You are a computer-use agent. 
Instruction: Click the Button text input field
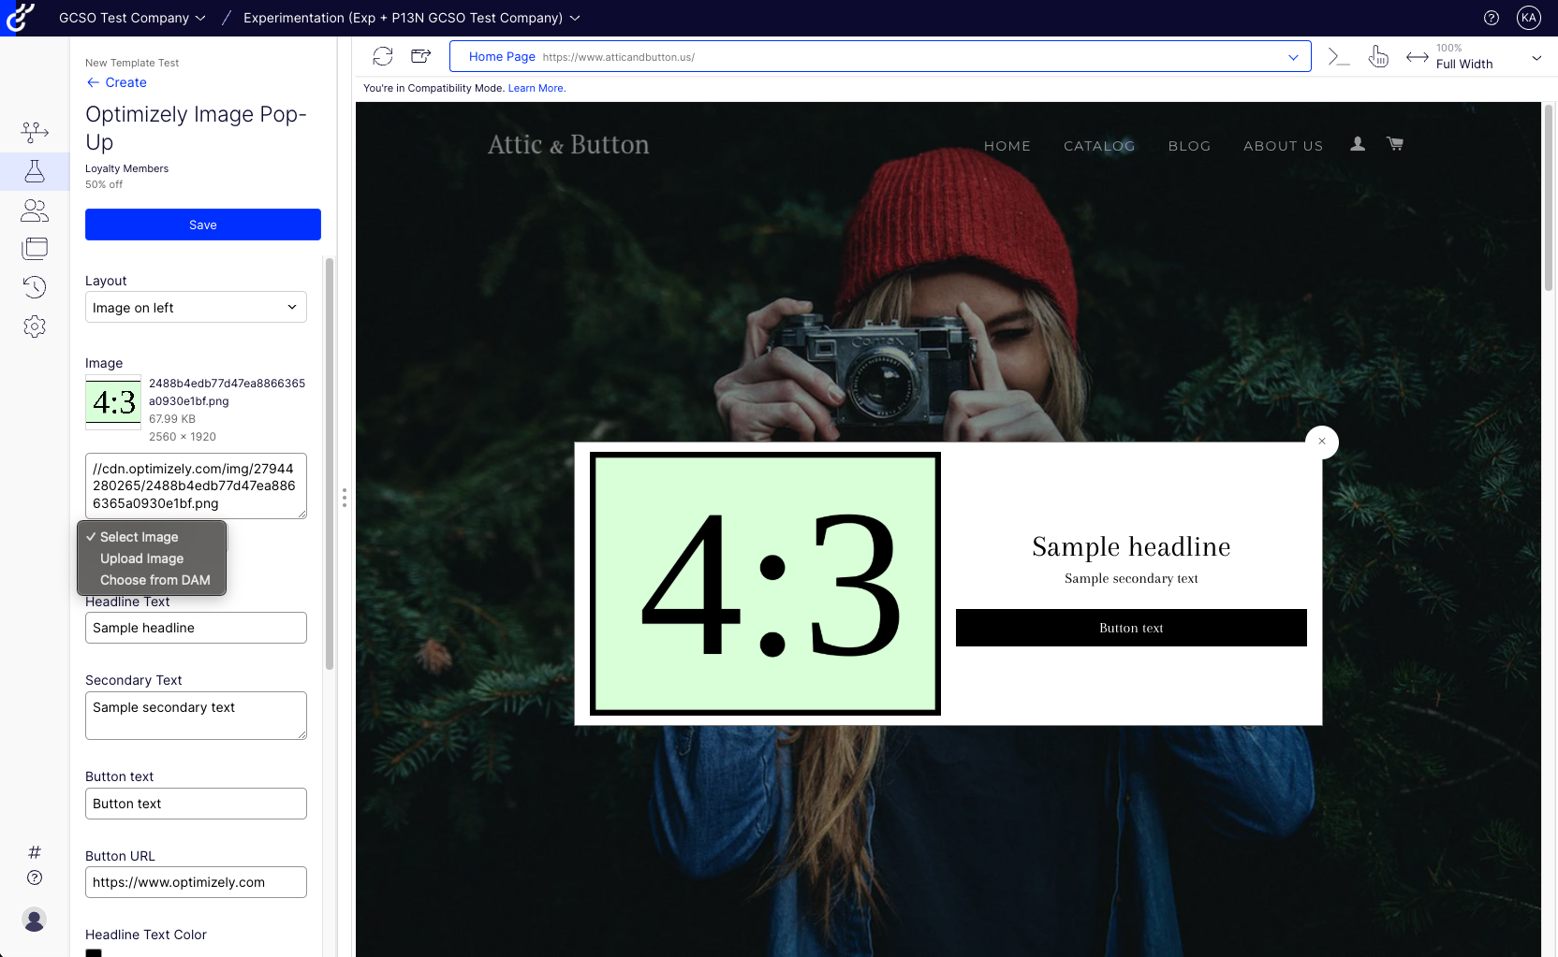(x=196, y=804)
